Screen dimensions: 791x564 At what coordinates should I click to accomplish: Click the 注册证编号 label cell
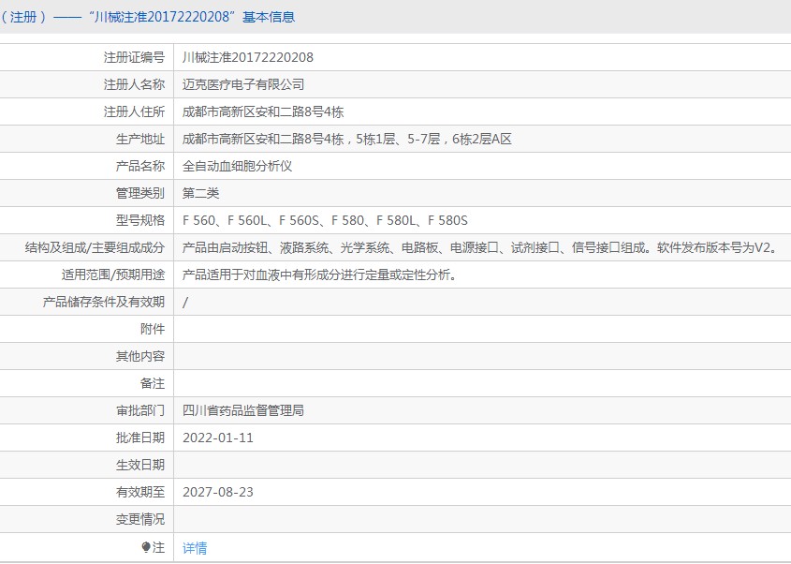pyautogui.click(x=87, y=57)
